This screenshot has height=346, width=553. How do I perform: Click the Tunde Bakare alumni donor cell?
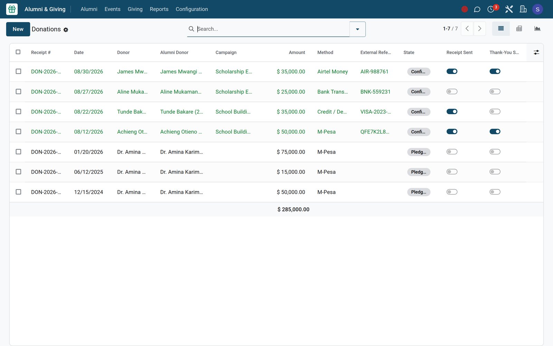pos(182,112)
